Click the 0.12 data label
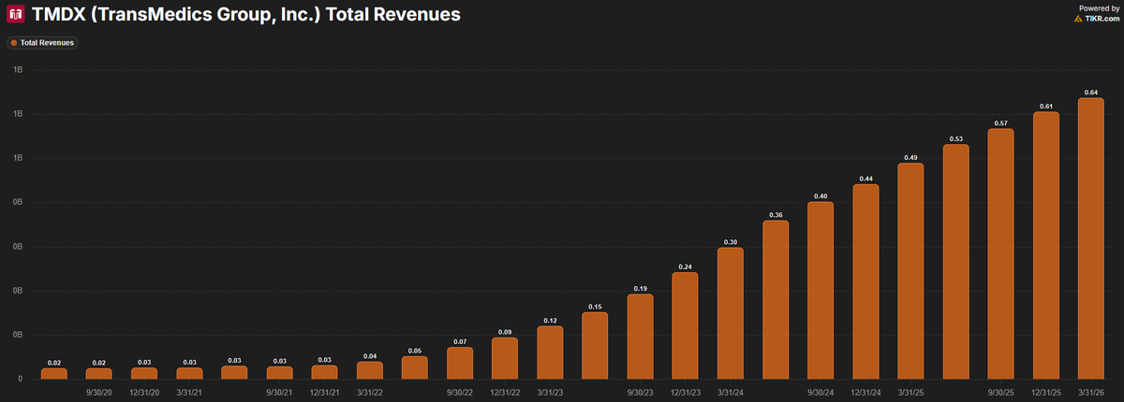 550,321
